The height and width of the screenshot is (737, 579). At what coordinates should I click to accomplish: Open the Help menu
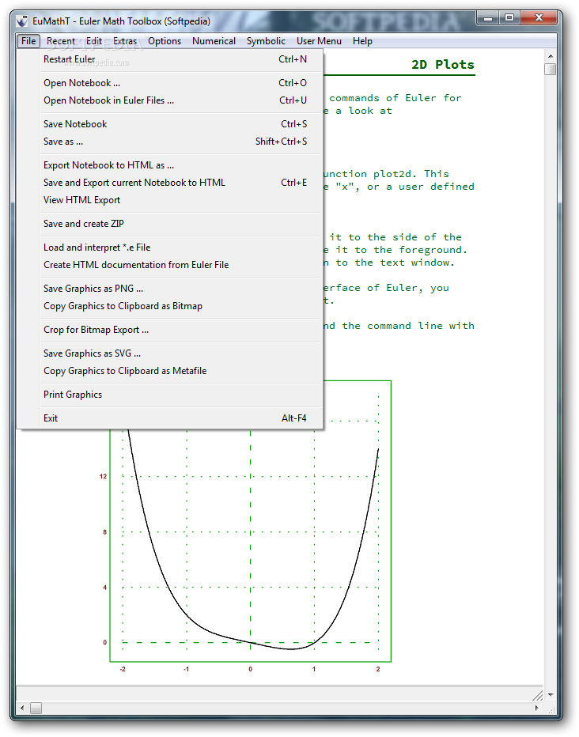coord(362,41)
